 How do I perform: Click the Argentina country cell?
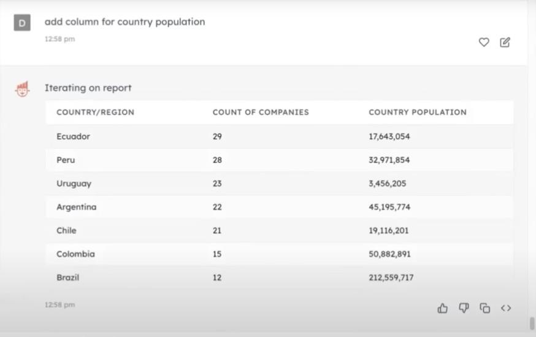click(76, 207)
